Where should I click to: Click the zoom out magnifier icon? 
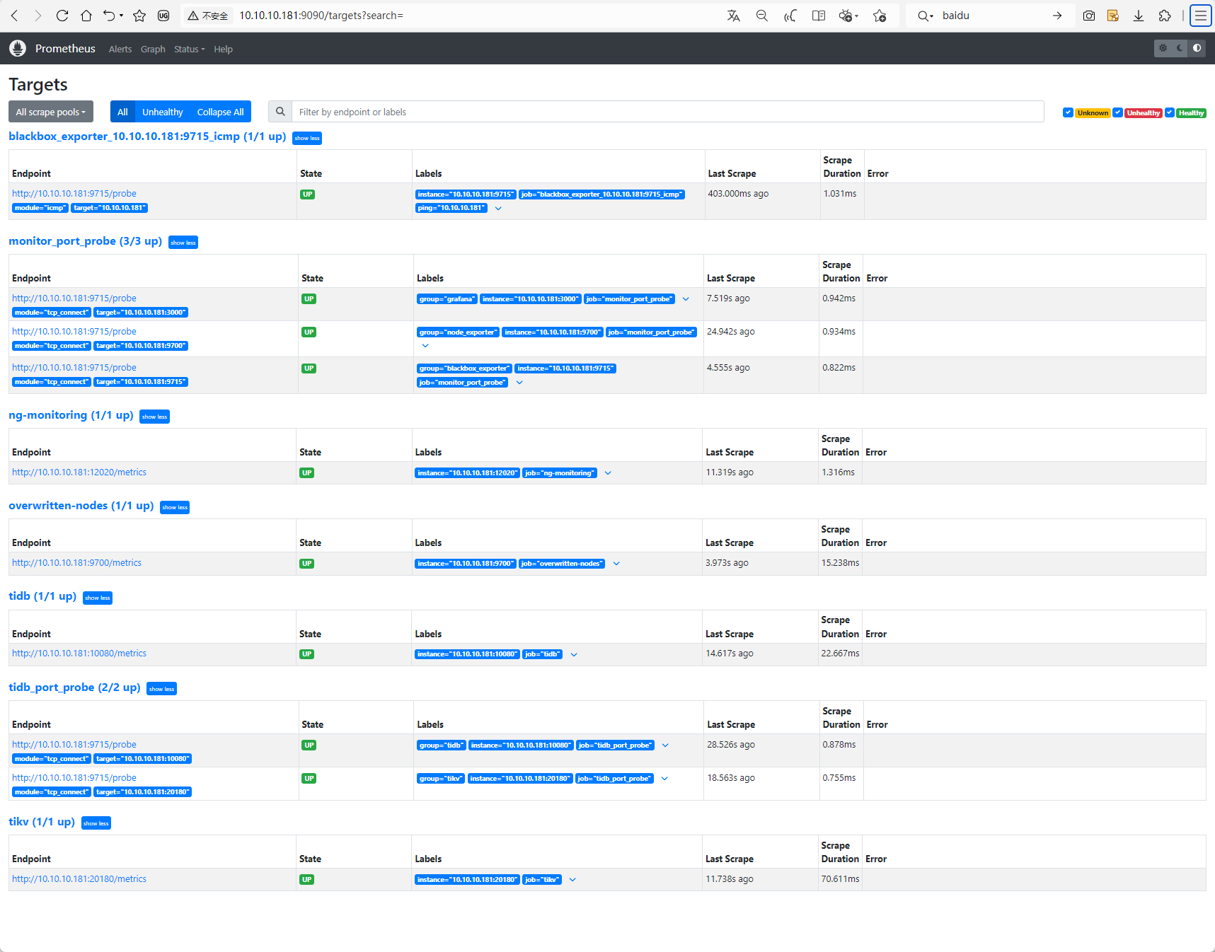pyautogui.click(x=762, y=16)
